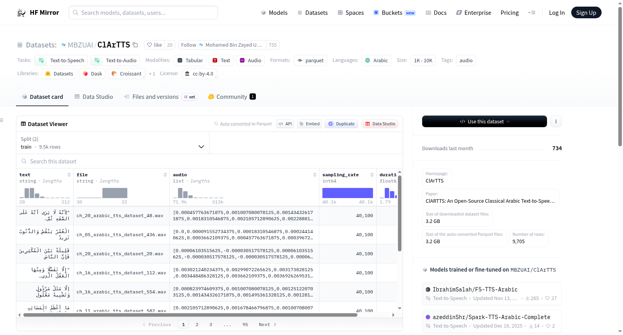Image resolution: width=623 pixels, height=335 pixels.
Task: Click the audio lengths histogram
Action: [x=198, y=193]
